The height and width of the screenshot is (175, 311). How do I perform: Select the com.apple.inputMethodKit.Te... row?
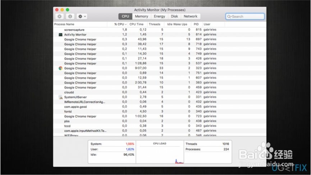click(160, 131)
